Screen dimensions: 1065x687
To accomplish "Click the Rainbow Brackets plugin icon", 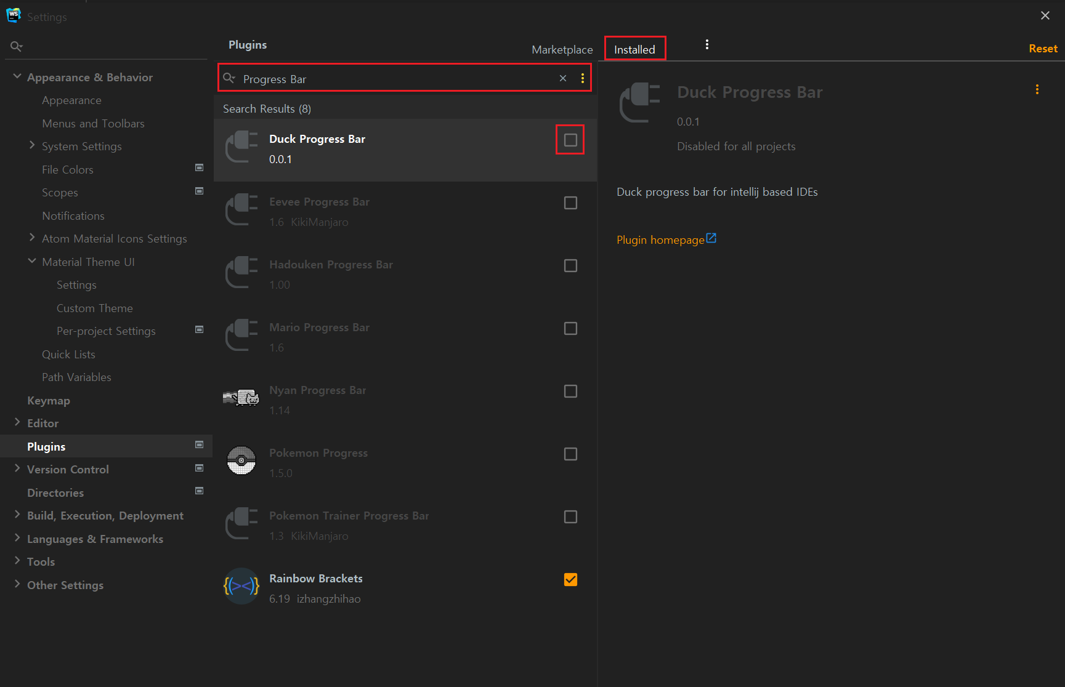I will (241, 586).
